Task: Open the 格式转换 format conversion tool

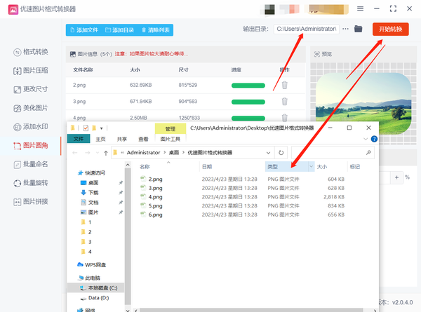Action: 31,52
